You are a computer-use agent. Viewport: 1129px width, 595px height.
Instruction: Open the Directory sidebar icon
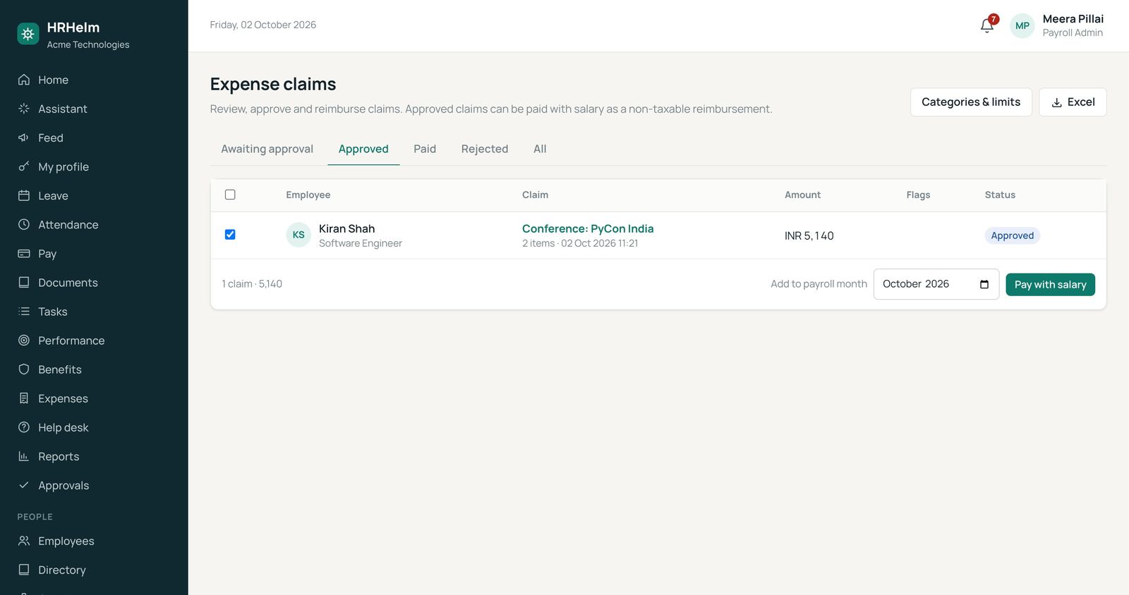(24, 570)
